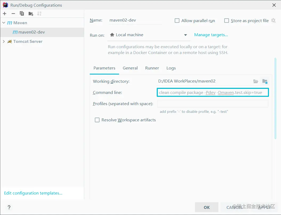Switch to the General tab
The width and height of the screenshot is (281, 215).
click(x=130, y=68)
